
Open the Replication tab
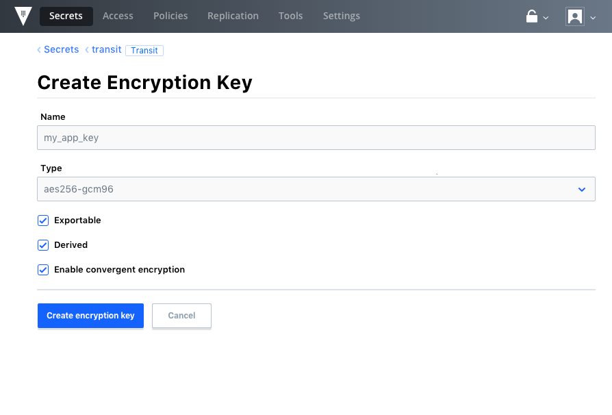(x=233, y=16)
